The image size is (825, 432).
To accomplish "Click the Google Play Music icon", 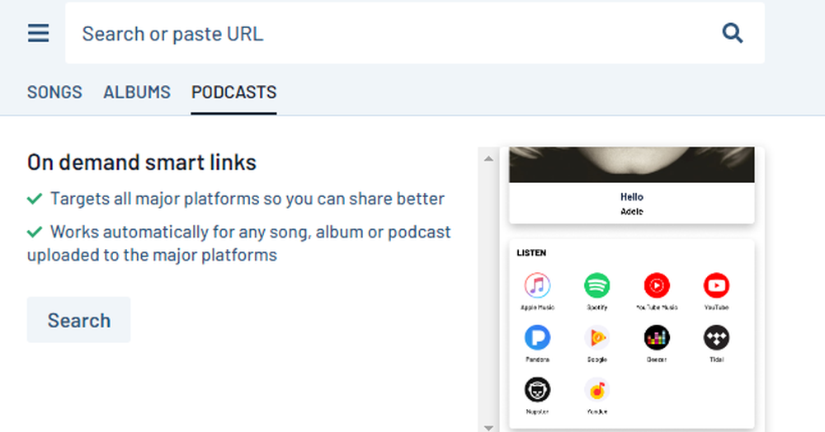I will [597, 337].
